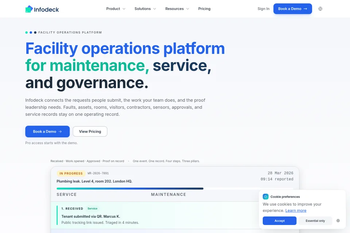Click the Service tag beside RECEIVED
Screen dimensions: 350x233
92,209
